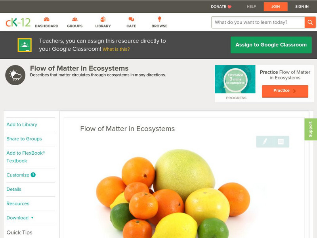This screenshot has height=238, width=317.
Task: Open the Browse lightbulb icon
Action: 159,19
